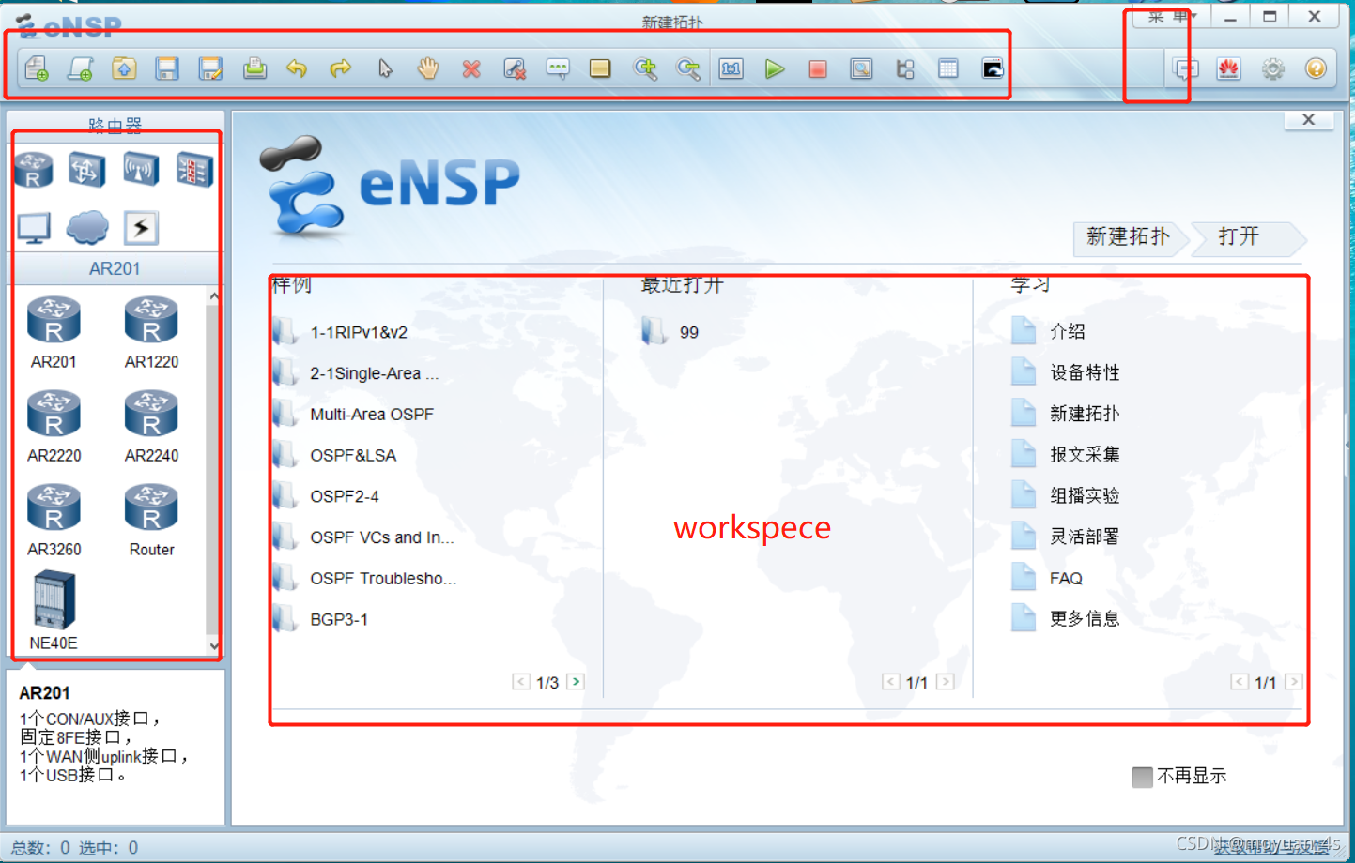Select the Firewall device category icon
This screenshot has height=863, width=1355.
(194, 171)
